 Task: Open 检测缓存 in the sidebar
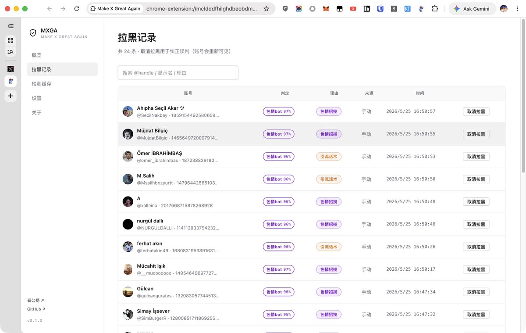[62, 84]
